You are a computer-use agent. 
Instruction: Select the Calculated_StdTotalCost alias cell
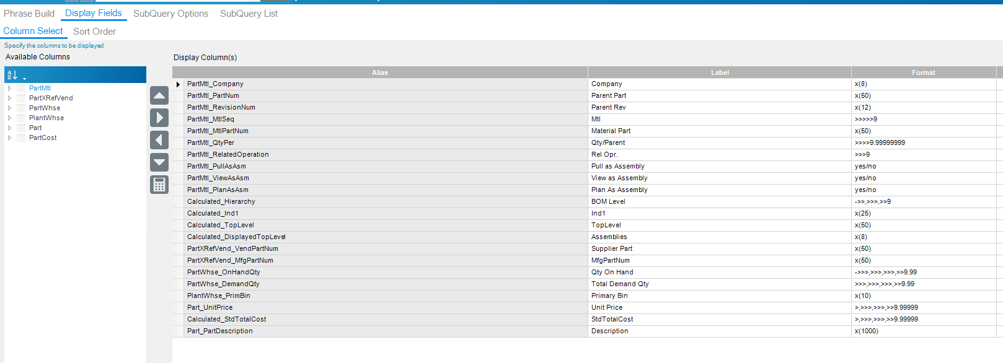point(386,320)
